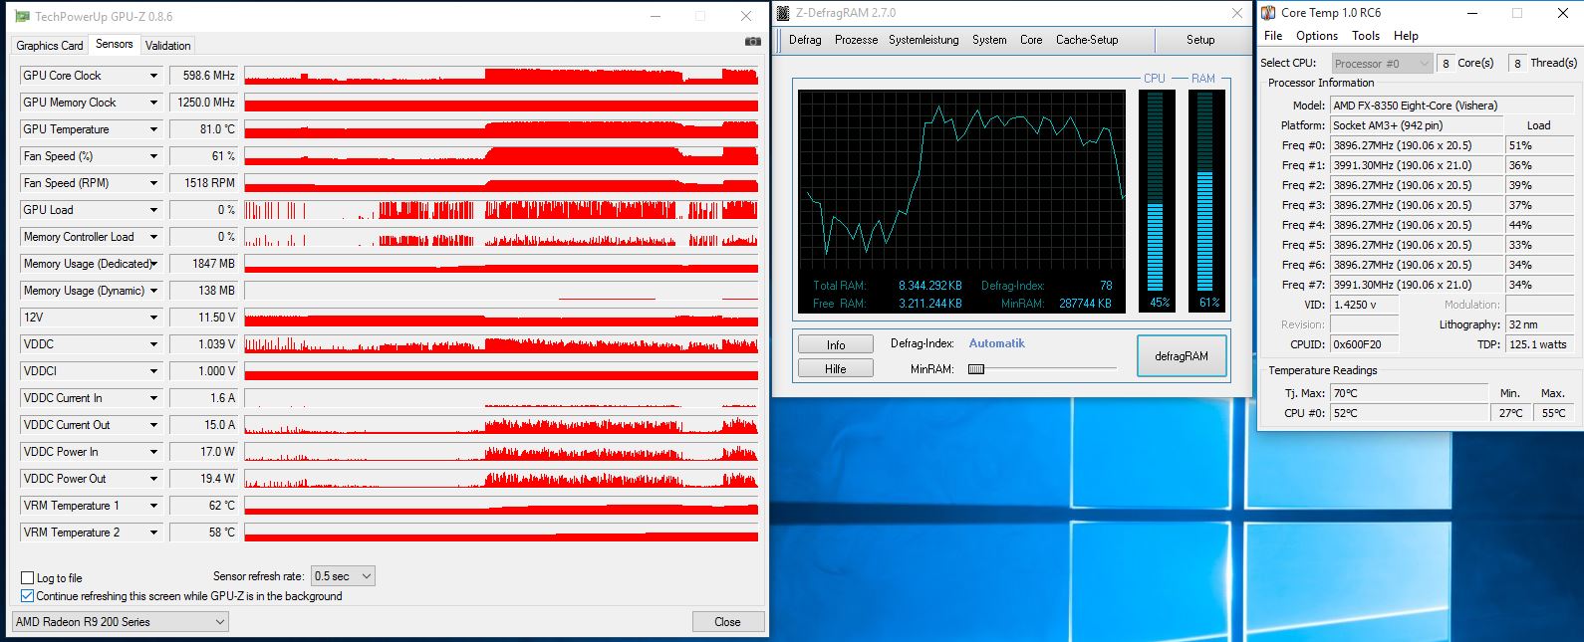Click the RAM history graph in Z-DefragRAM
The width and height of the screenshot is (1584, 642).
coord(961,201)
